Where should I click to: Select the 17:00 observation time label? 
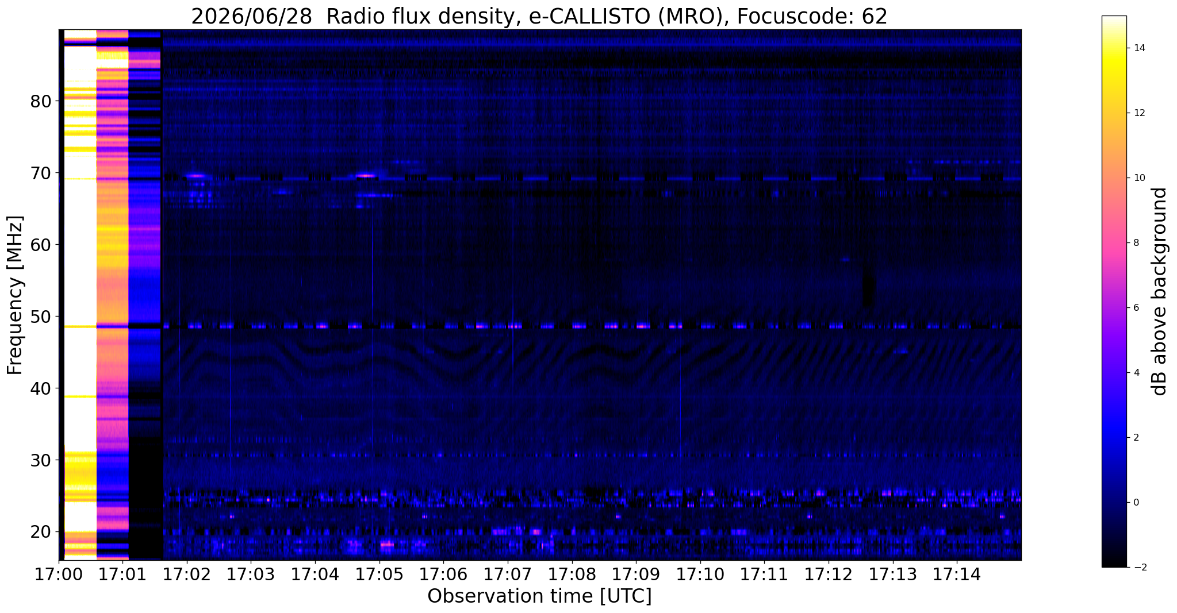click(57, 573)
